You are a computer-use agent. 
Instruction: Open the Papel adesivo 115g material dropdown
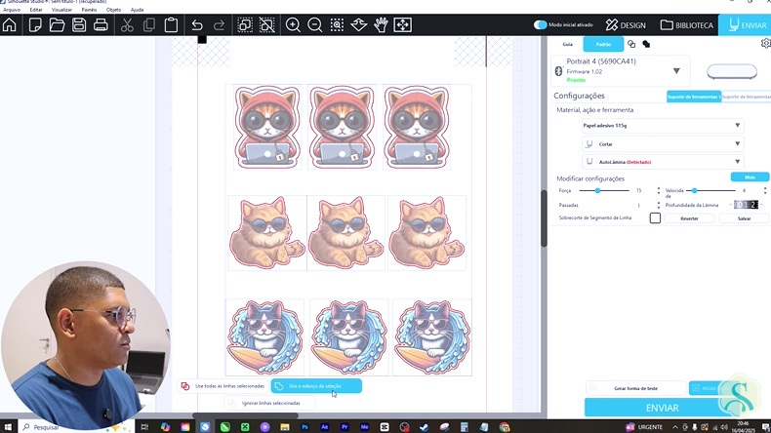tap(663, 126)
